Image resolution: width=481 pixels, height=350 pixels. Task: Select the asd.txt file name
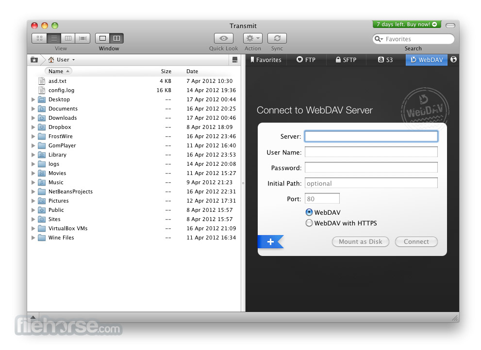tap(57, 81)
